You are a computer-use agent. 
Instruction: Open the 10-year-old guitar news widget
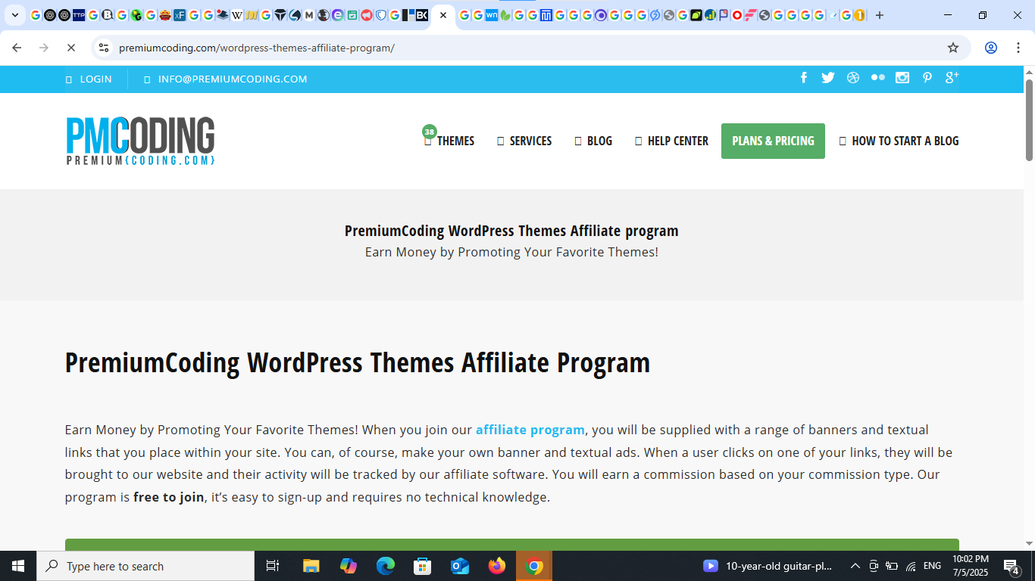pos(768,566)
